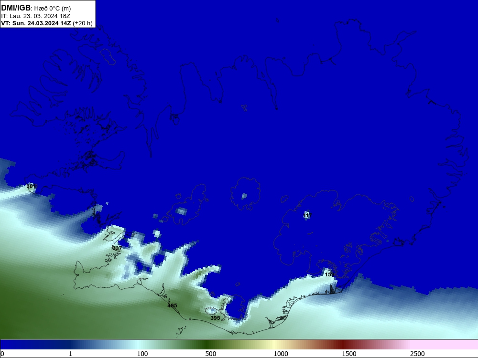Viewport: 478px width, 358px height.
Task: Click the 500 tick on the color scale
Action: pos(211,354)
